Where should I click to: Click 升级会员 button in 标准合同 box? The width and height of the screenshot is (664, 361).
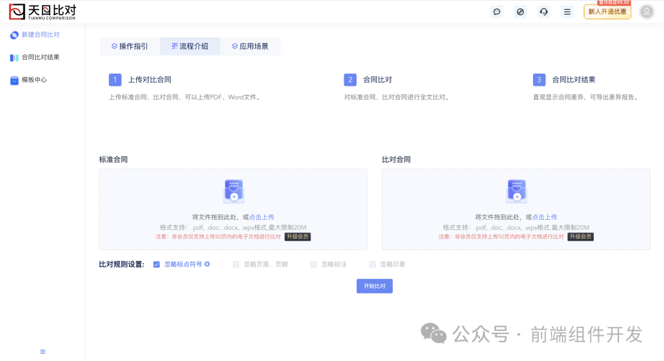coord(298,237)
